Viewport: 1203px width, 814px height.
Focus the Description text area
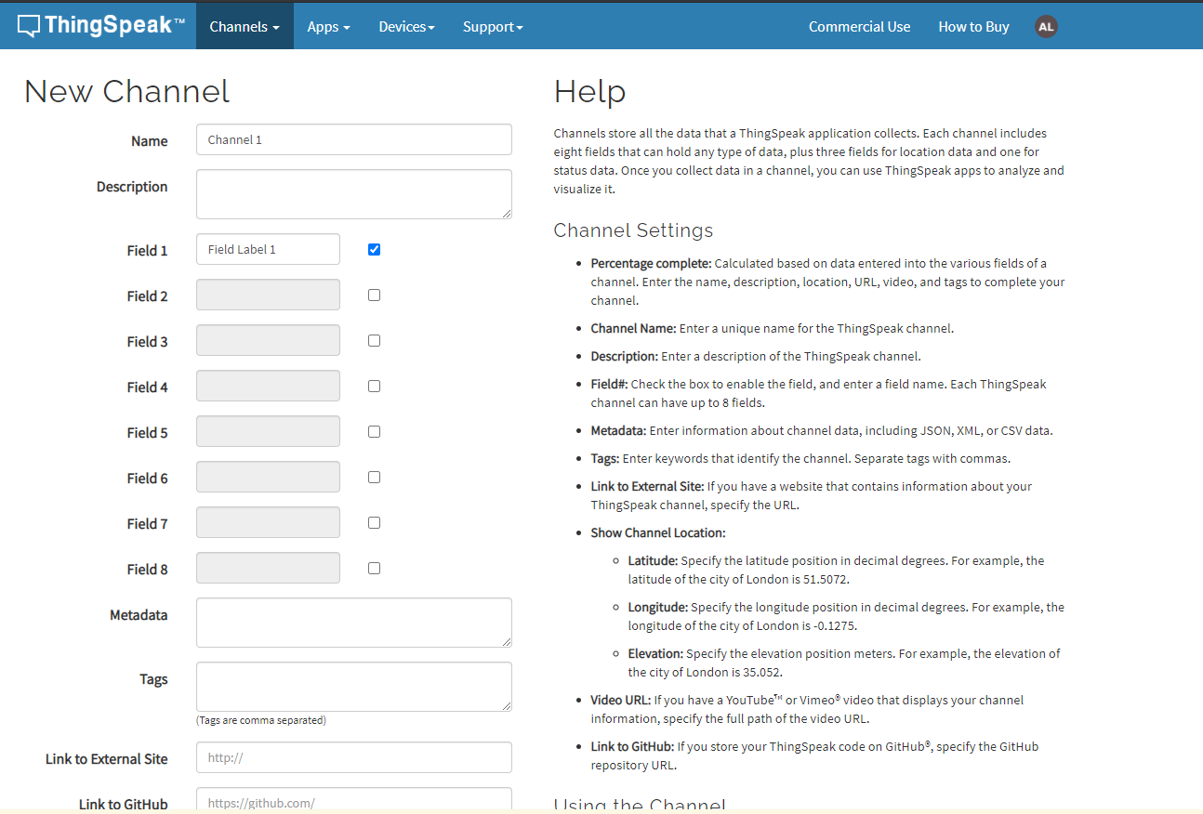353,194
